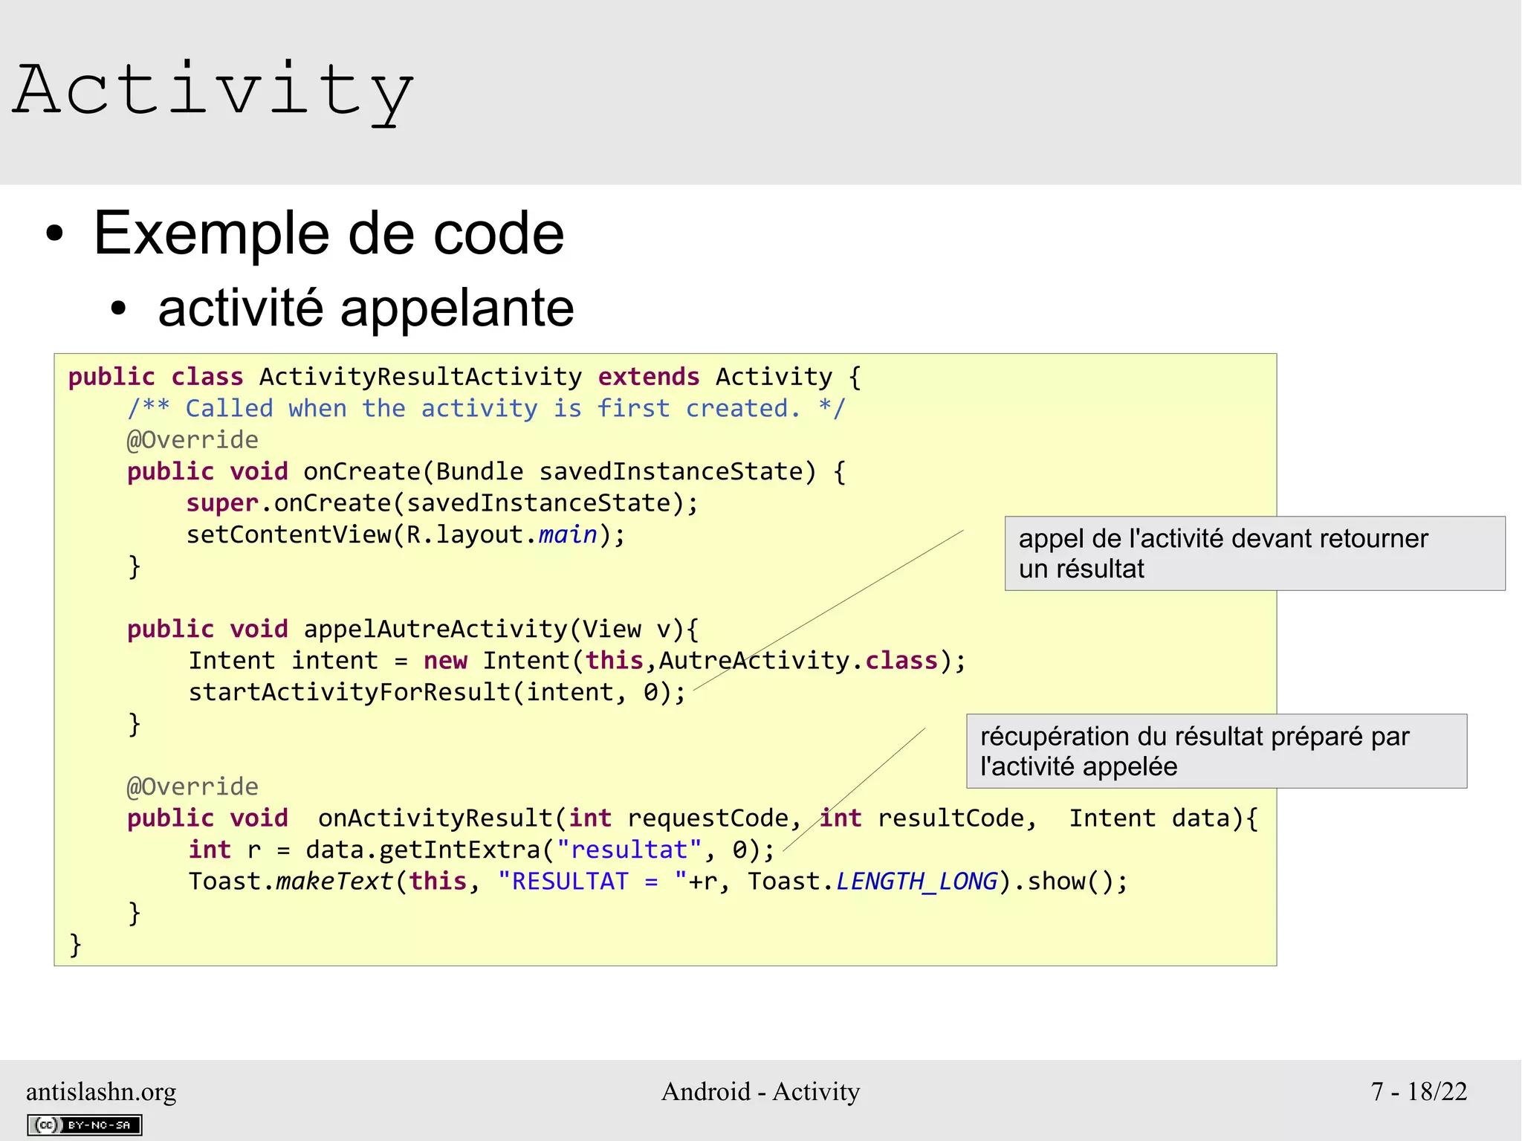The image size is (1522, 1141).
Task: Click the "récupération du résultat" callout box
Action: coord(1216,751)
